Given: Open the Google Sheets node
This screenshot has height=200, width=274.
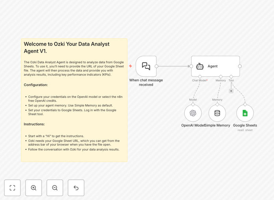Looking at the screenshot, I should coord(245,113).
